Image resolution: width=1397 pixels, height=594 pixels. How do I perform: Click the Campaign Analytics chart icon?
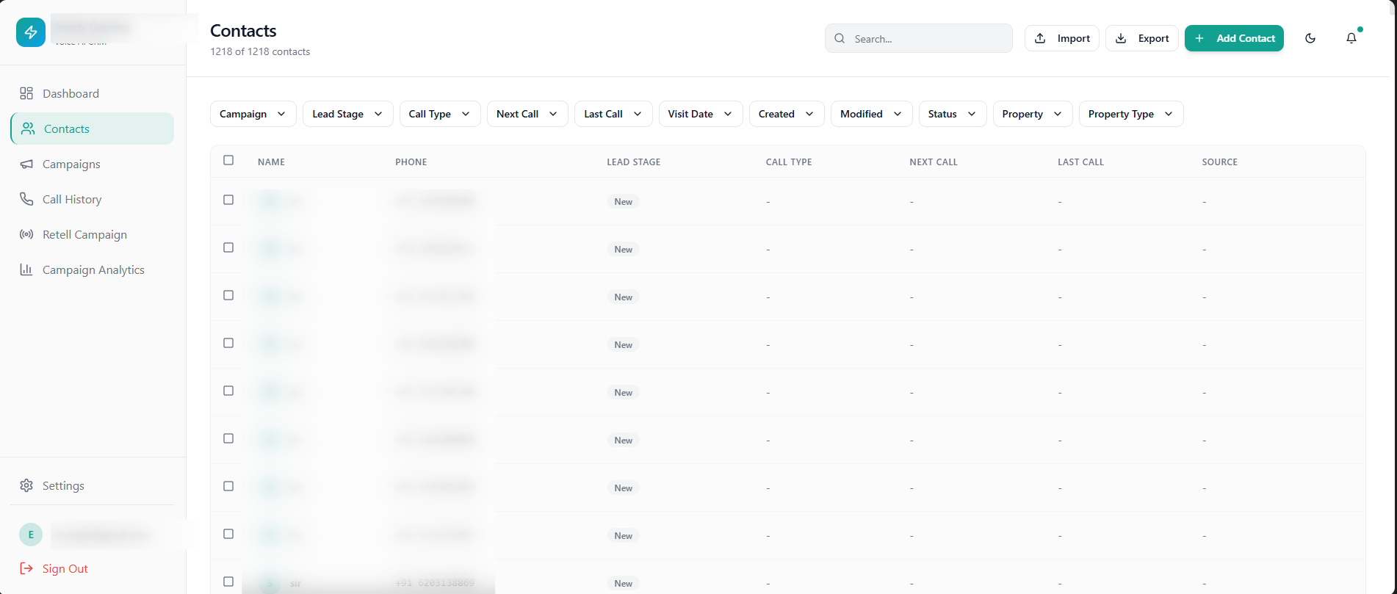[x=26, y=269]
